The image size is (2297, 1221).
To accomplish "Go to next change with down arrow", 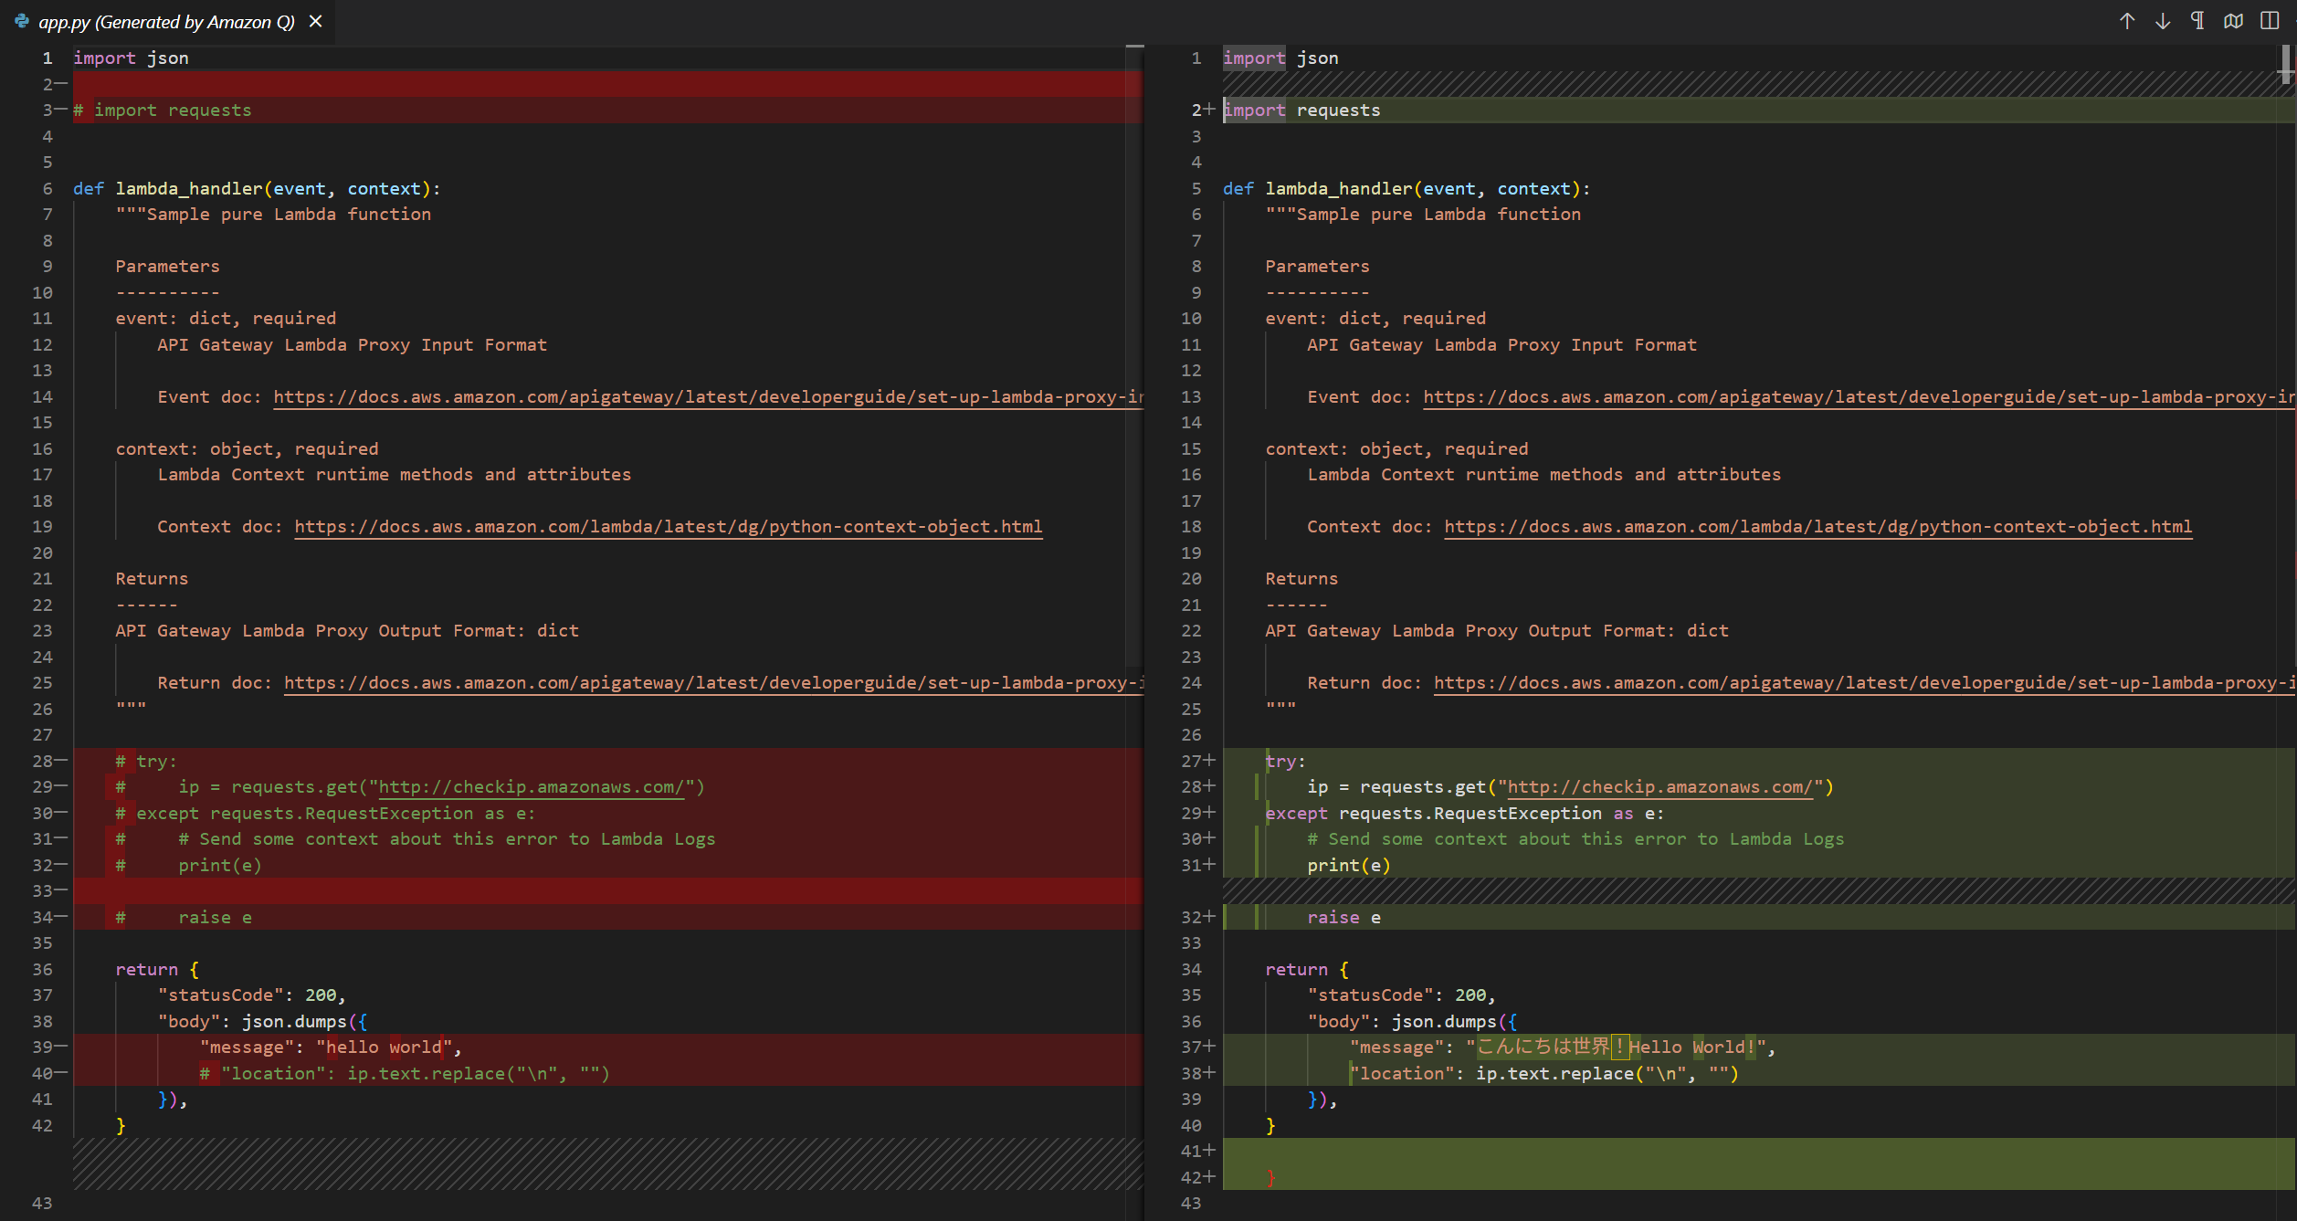I will coord(2162,21).
